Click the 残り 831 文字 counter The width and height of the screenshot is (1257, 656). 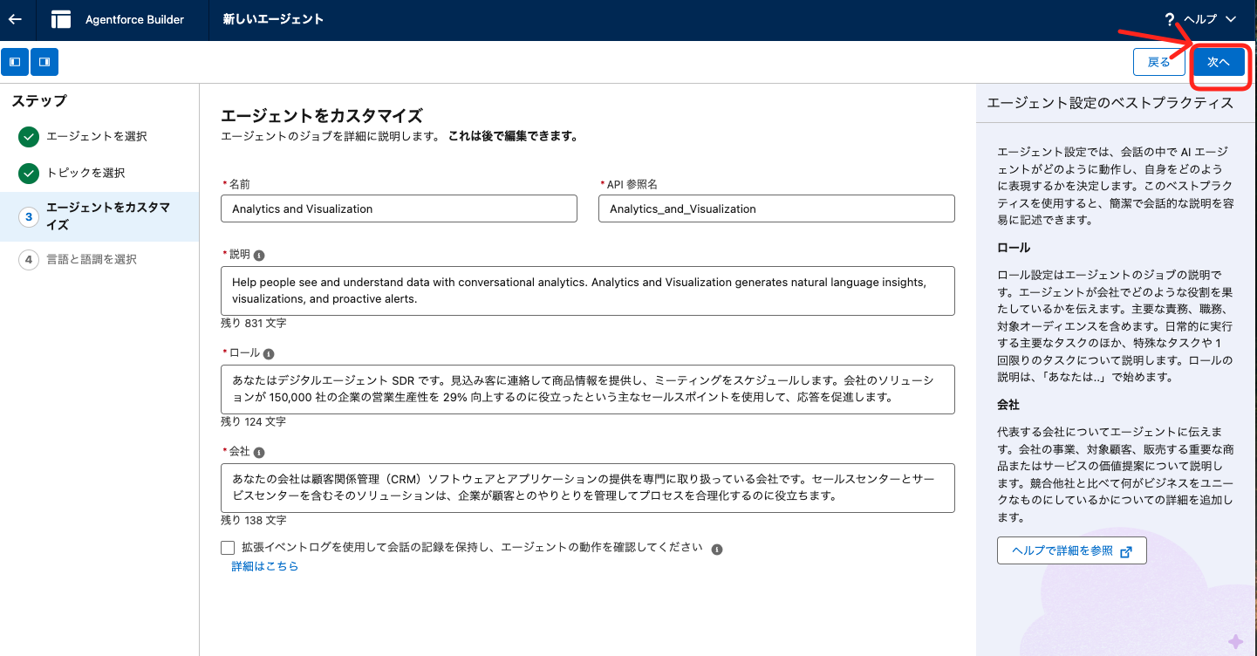tap(254, 323)
